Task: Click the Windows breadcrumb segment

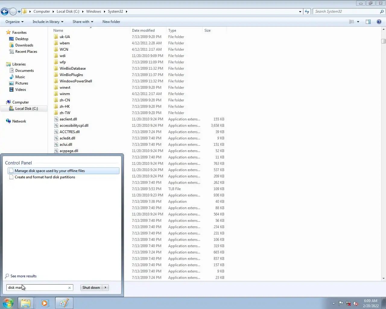Action: click(93, 11)
